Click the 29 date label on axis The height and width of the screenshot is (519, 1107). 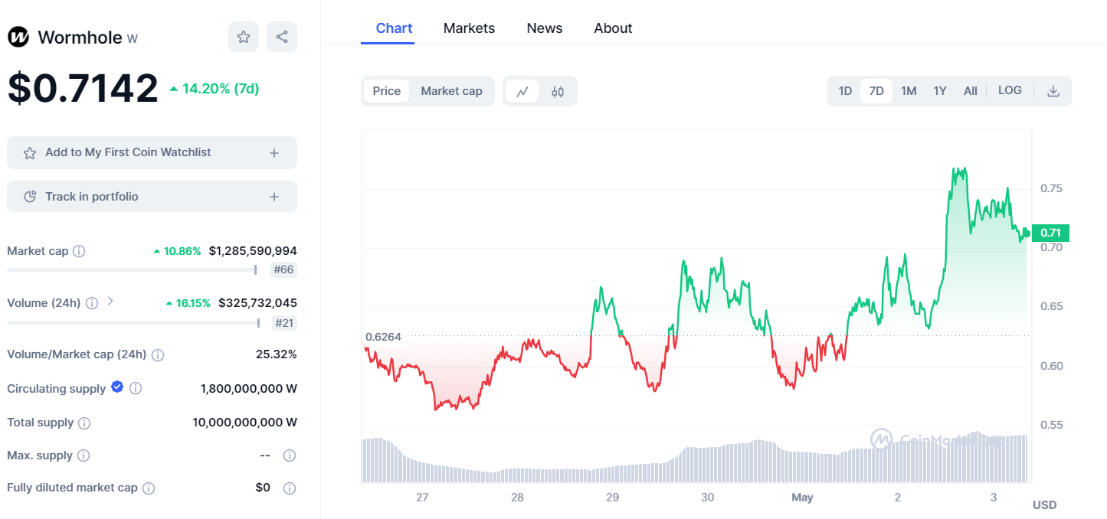pyautogui.click(x=612, y=498)
